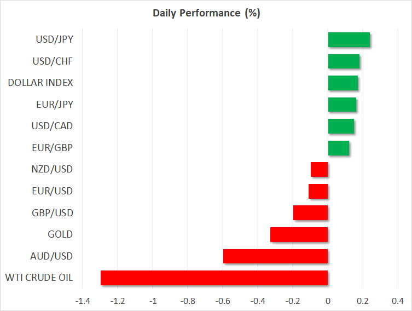Select the green USD/JPY bar

(349, 40)
